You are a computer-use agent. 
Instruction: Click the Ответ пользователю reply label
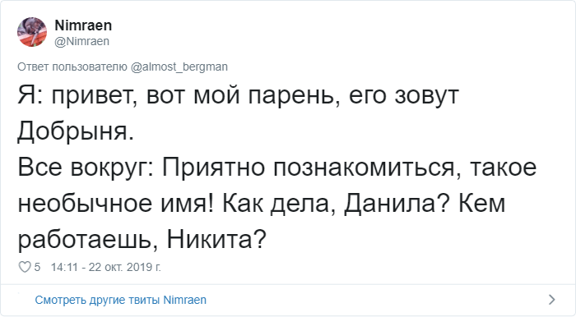pyautogui.click(x=72, y=67)
